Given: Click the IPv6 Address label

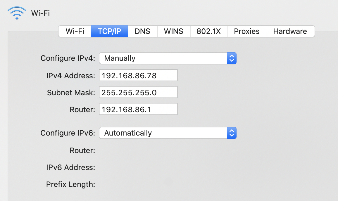Looking at the screenshot, I should [70, 167].
